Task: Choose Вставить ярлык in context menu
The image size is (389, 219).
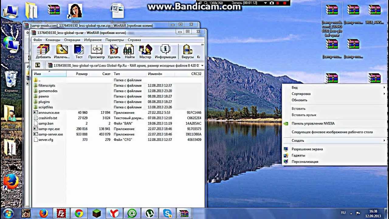Action: pos(335,115)
